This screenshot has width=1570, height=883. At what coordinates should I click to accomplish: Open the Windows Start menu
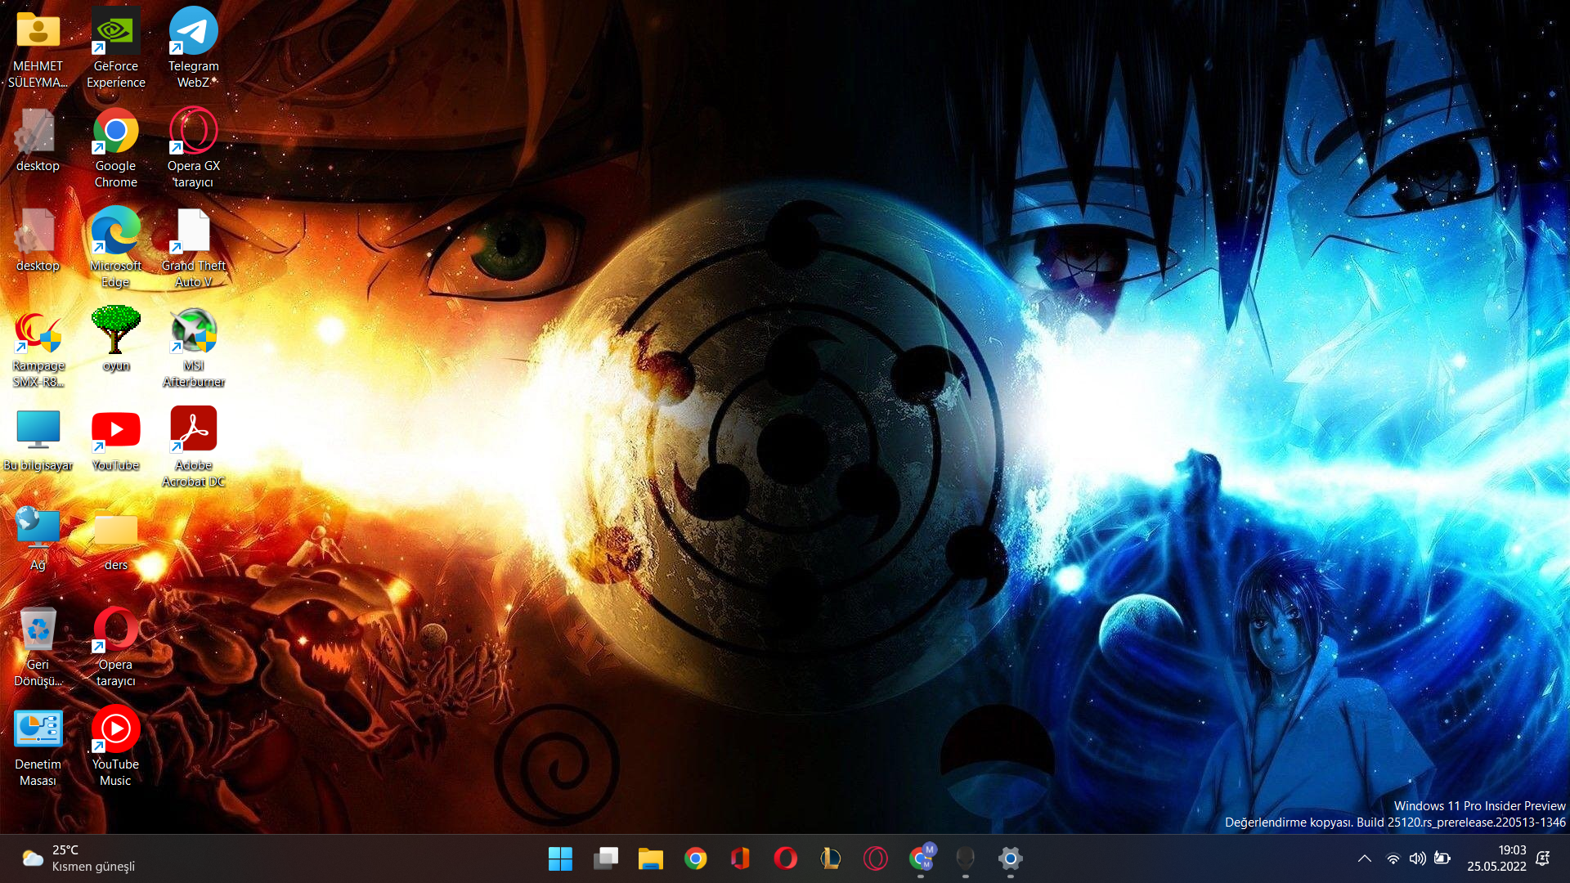560,858
